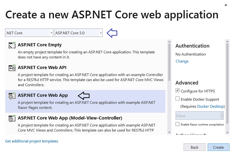
Task: Enable Docker Support checkbox
Action: click(177, 98)
